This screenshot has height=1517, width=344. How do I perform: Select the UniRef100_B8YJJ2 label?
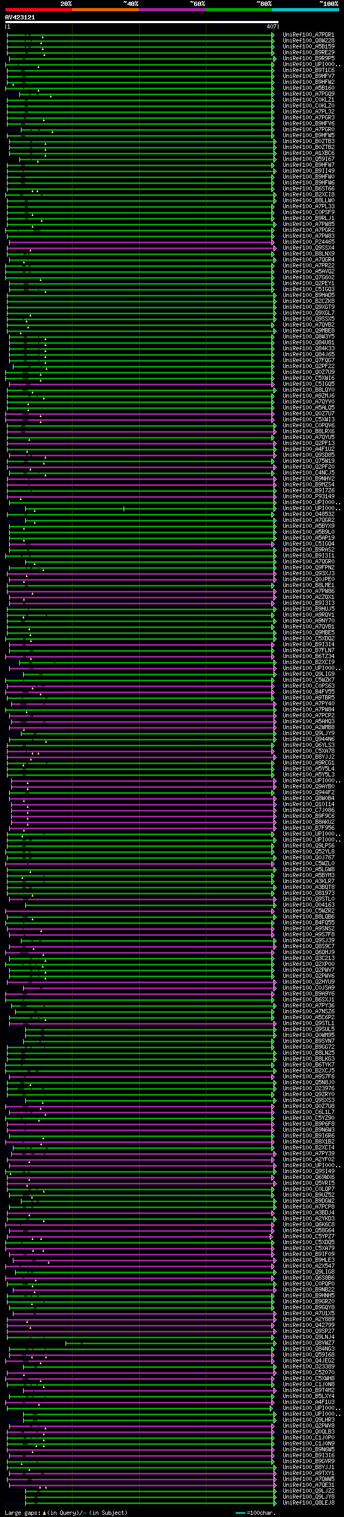coord(308,757)
